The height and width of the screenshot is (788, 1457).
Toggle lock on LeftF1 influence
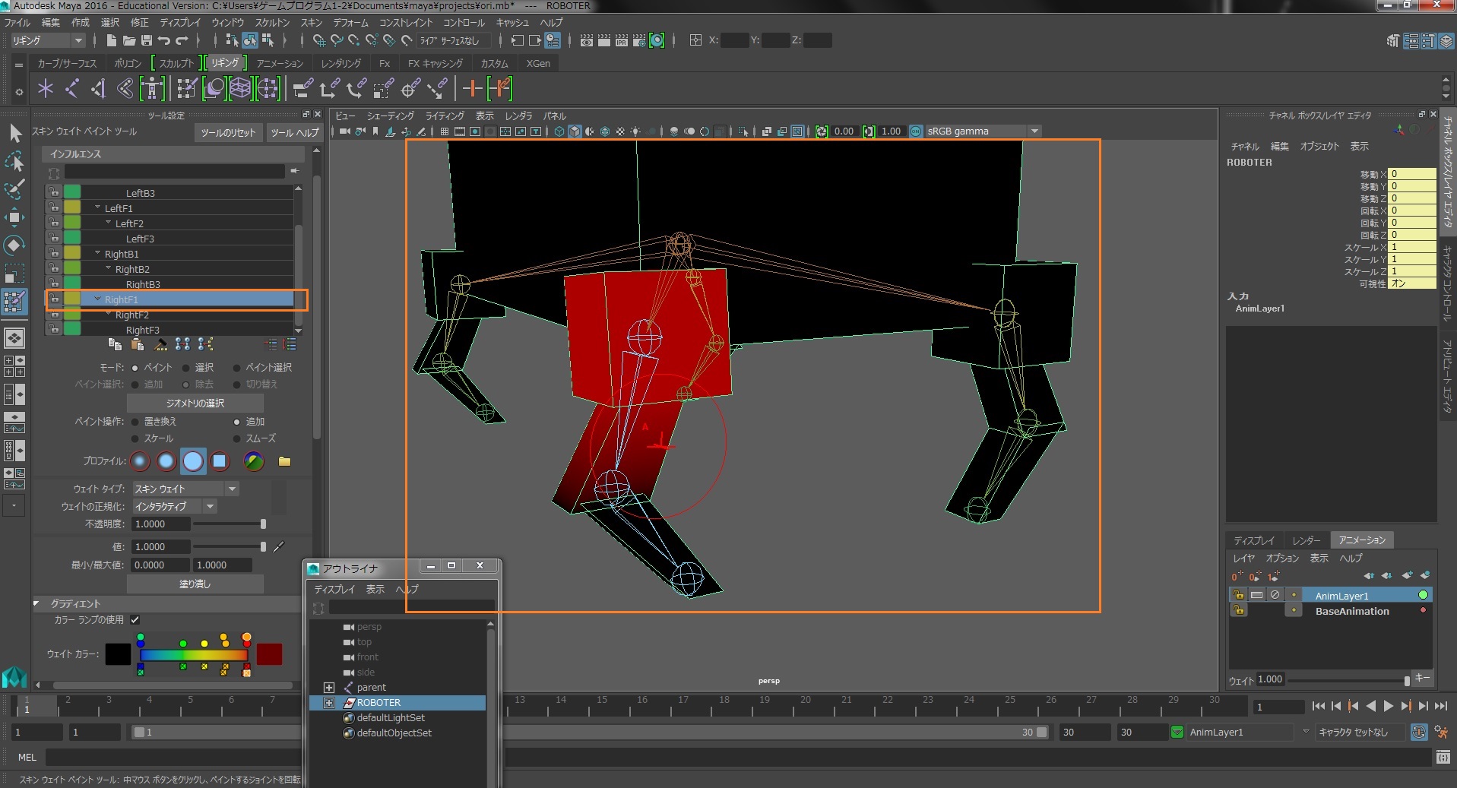(53, 207)
